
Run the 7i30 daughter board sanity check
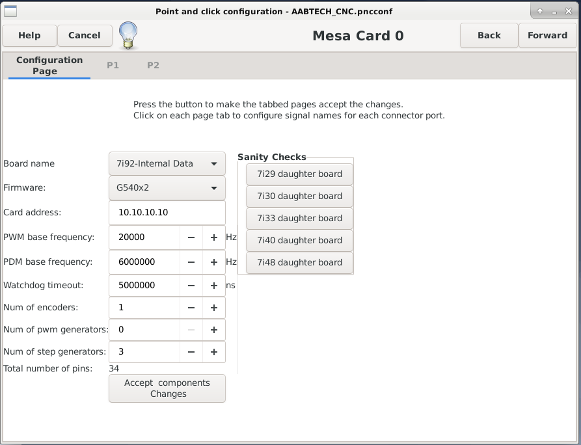[x=299, y=196]
